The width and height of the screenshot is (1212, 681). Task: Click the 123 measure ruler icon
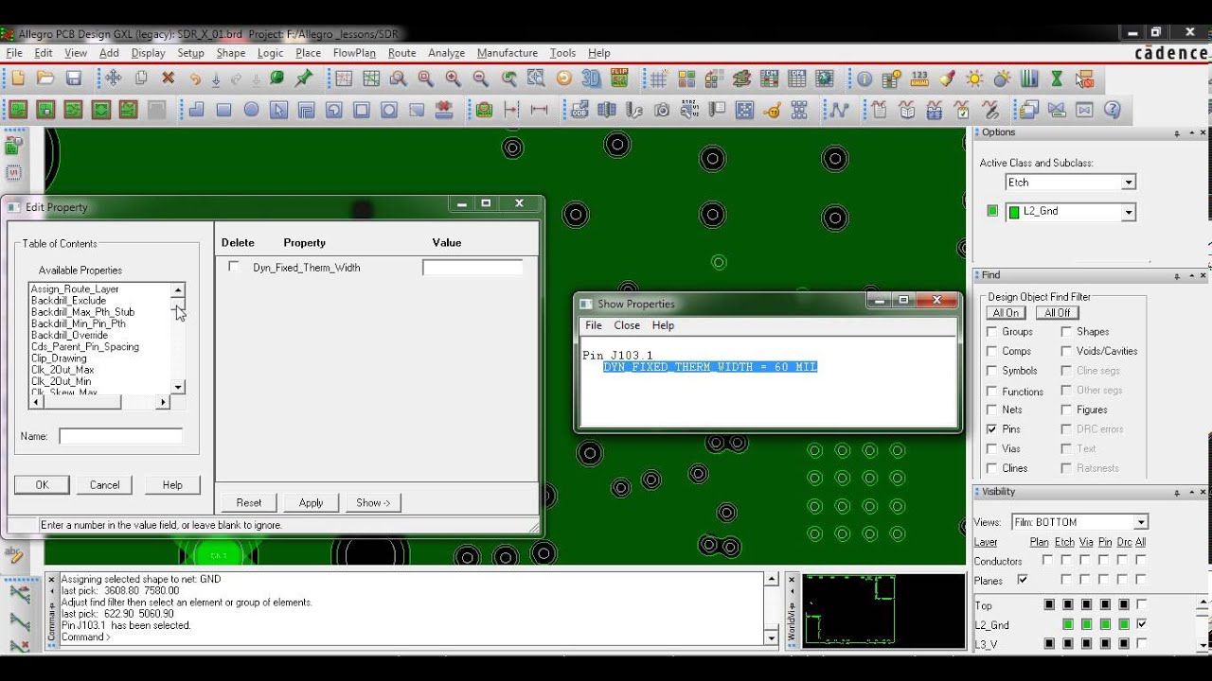click(919, 79)
